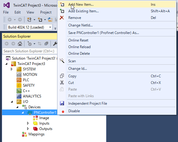Click the Solution Explorer back icon
The height and width of the screenshot is (142, 178).
tap(7, 44)
